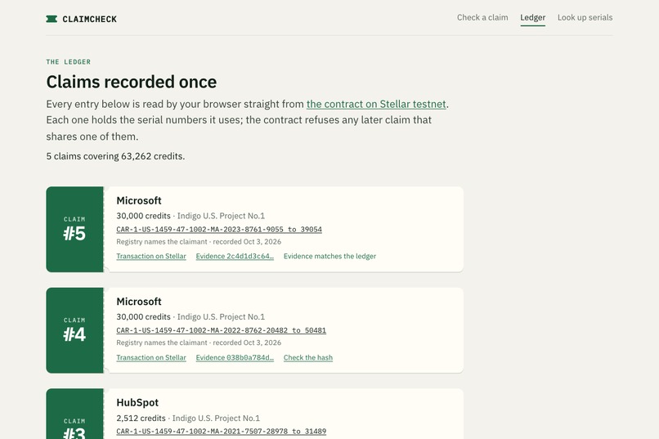Click the CLAIMCHECK brand name
659x439 pixels.
[89, 19]
